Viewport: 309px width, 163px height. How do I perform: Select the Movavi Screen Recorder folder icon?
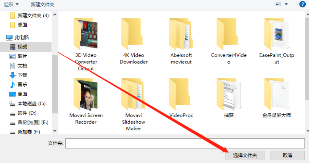click(x=86, y=94)
